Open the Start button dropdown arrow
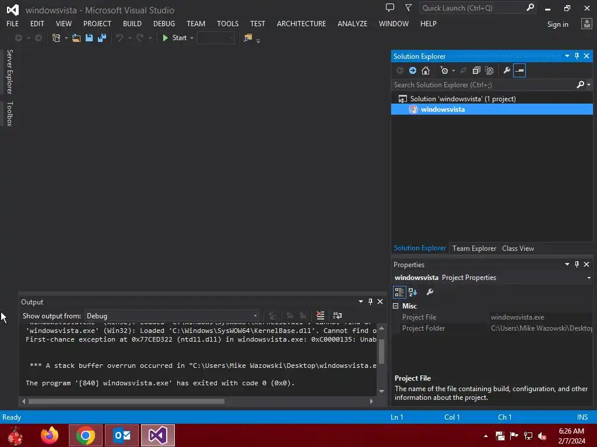The image size is (597, 447). tap(192, 38)
